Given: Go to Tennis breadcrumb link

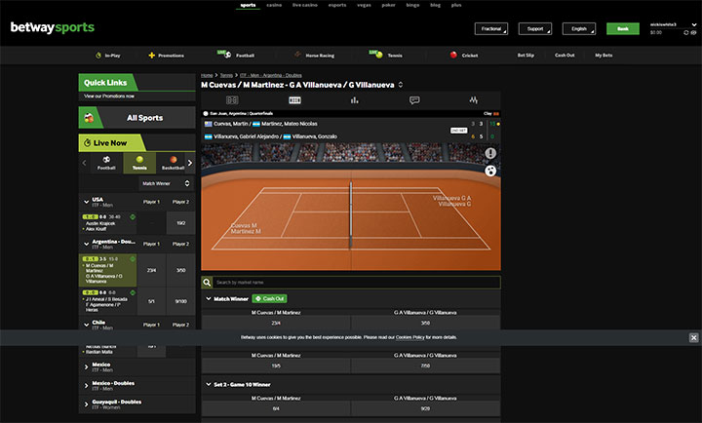Looking at the screenshot, I should click(x=226, y=75).
